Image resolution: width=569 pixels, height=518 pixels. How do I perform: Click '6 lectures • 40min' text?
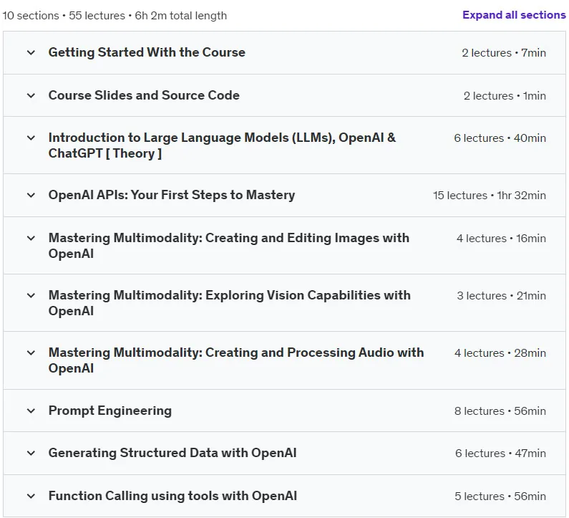tap(500, 138)
